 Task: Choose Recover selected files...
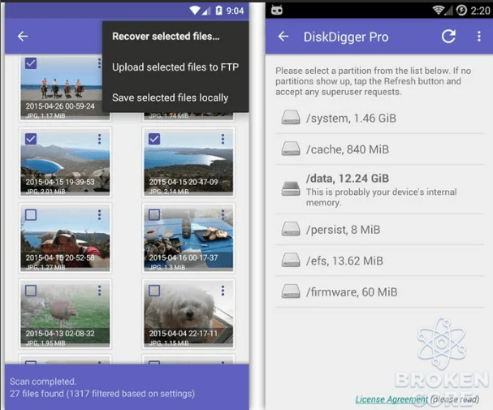(x=175, y=37)
